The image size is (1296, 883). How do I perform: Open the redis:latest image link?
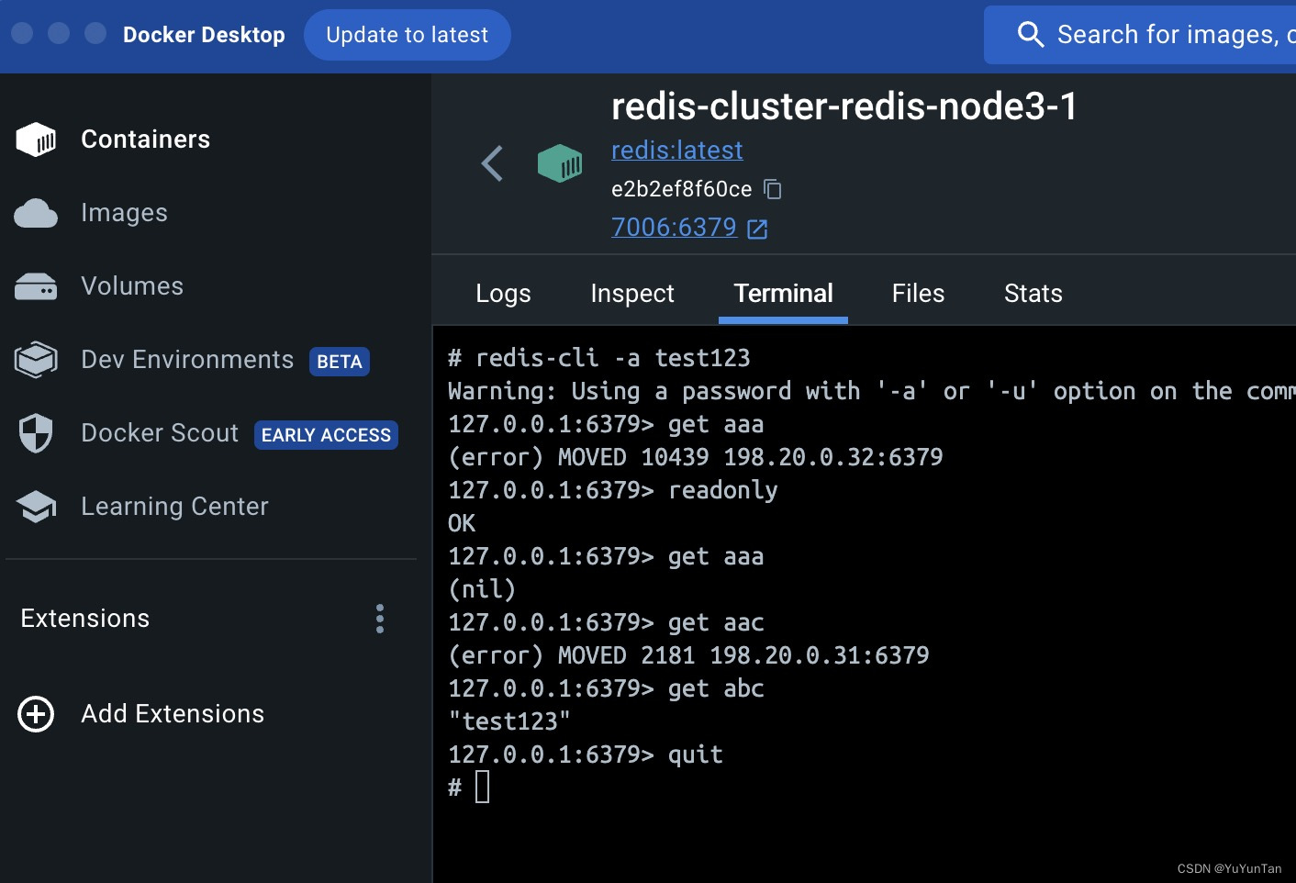click(x=677, y=150)
